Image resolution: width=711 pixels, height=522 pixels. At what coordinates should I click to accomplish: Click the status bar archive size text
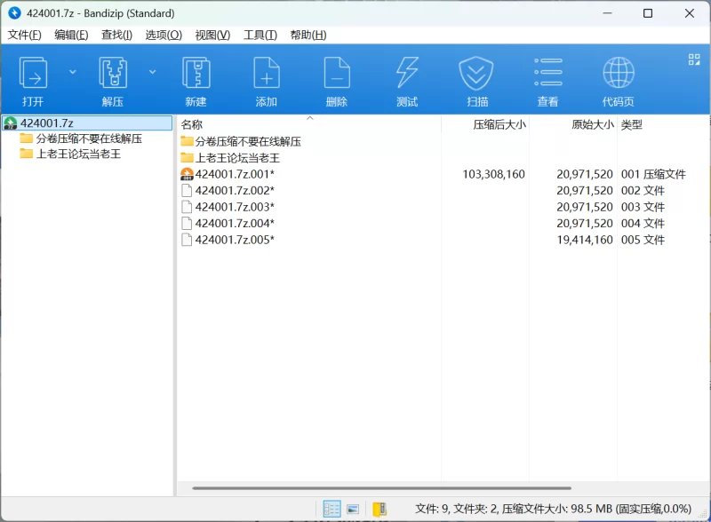pos(553,509)
